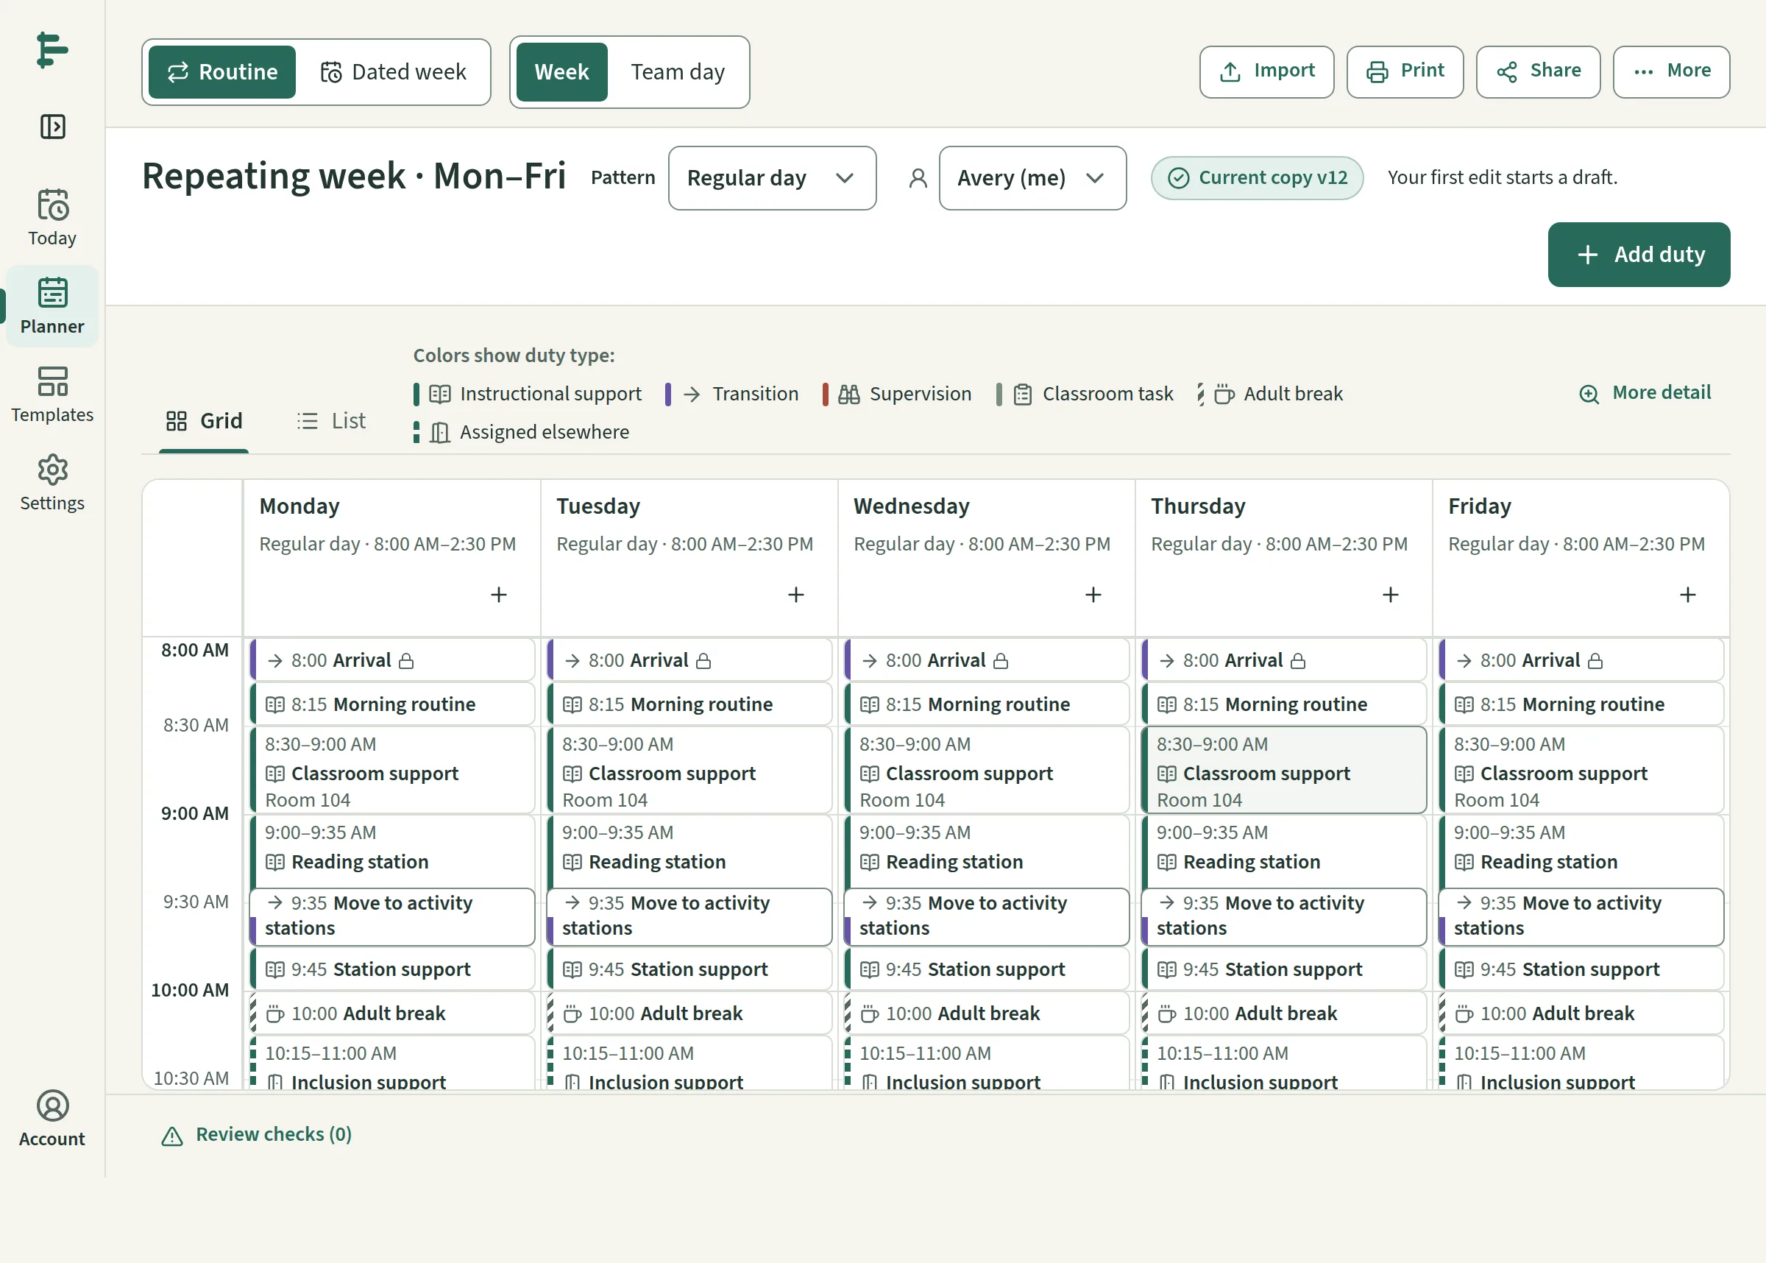Switch to the Grid tab
Image resolution: width=1766 pixels, height=1263 pixels.
[x=205, y=421]
